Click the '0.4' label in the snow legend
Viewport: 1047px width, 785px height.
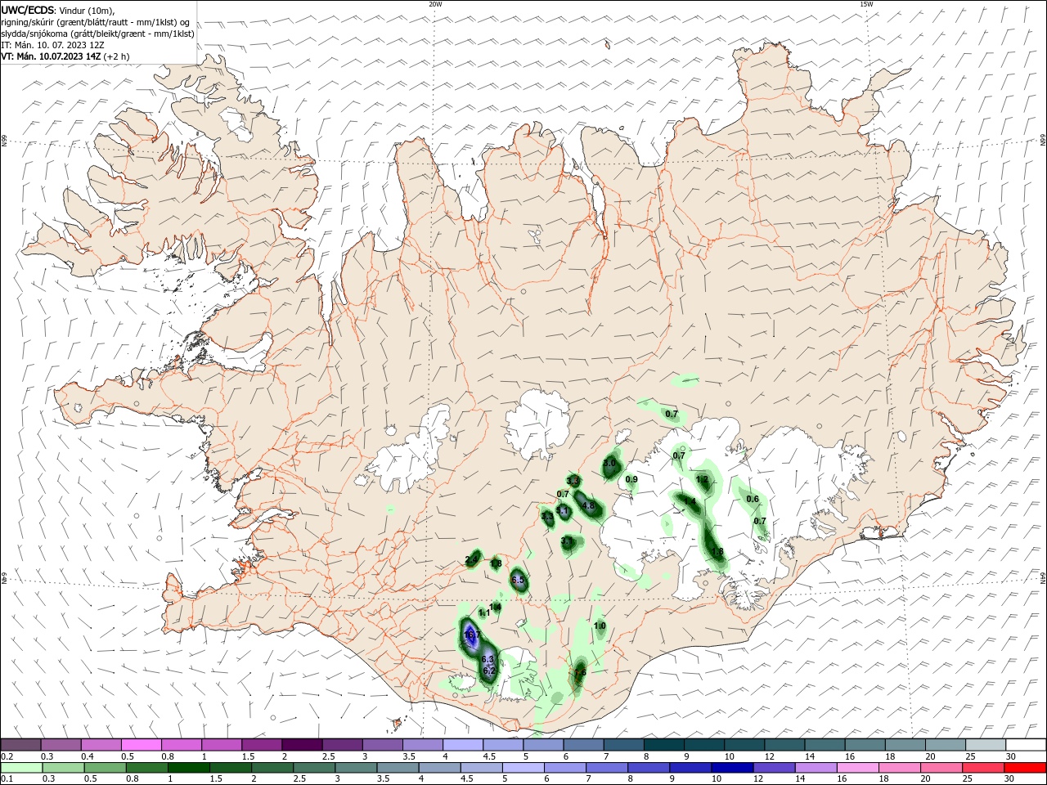[88, 756]
